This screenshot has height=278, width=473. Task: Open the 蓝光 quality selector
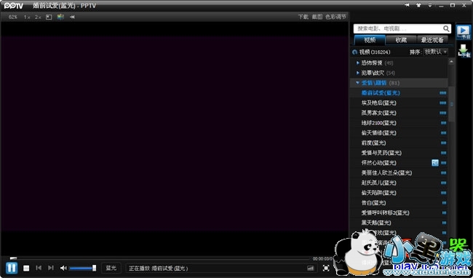click(111, 268)
